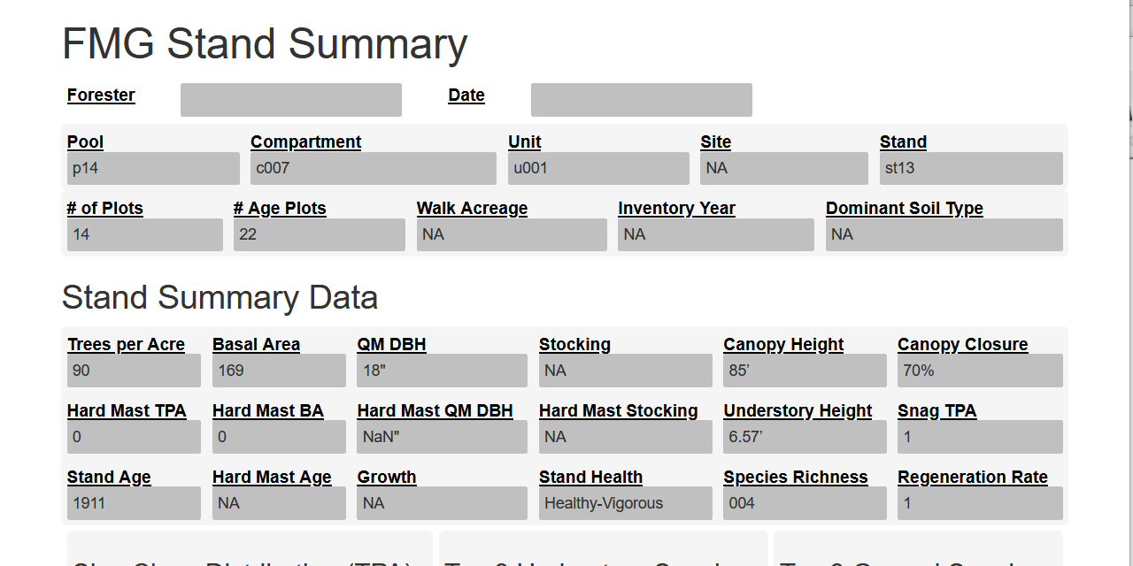
Task: Click the # of Plots field
Action: (145, 234)
